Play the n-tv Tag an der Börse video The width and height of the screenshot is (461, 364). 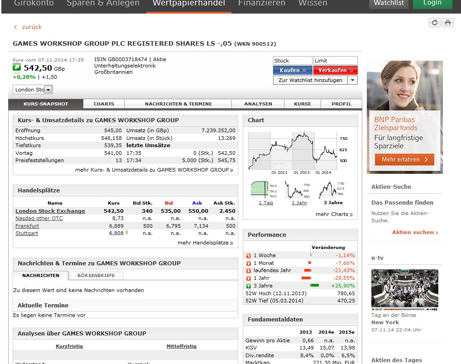click(x=404, y=288)
